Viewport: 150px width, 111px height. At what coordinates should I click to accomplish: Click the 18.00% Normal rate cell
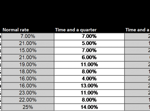28,72
